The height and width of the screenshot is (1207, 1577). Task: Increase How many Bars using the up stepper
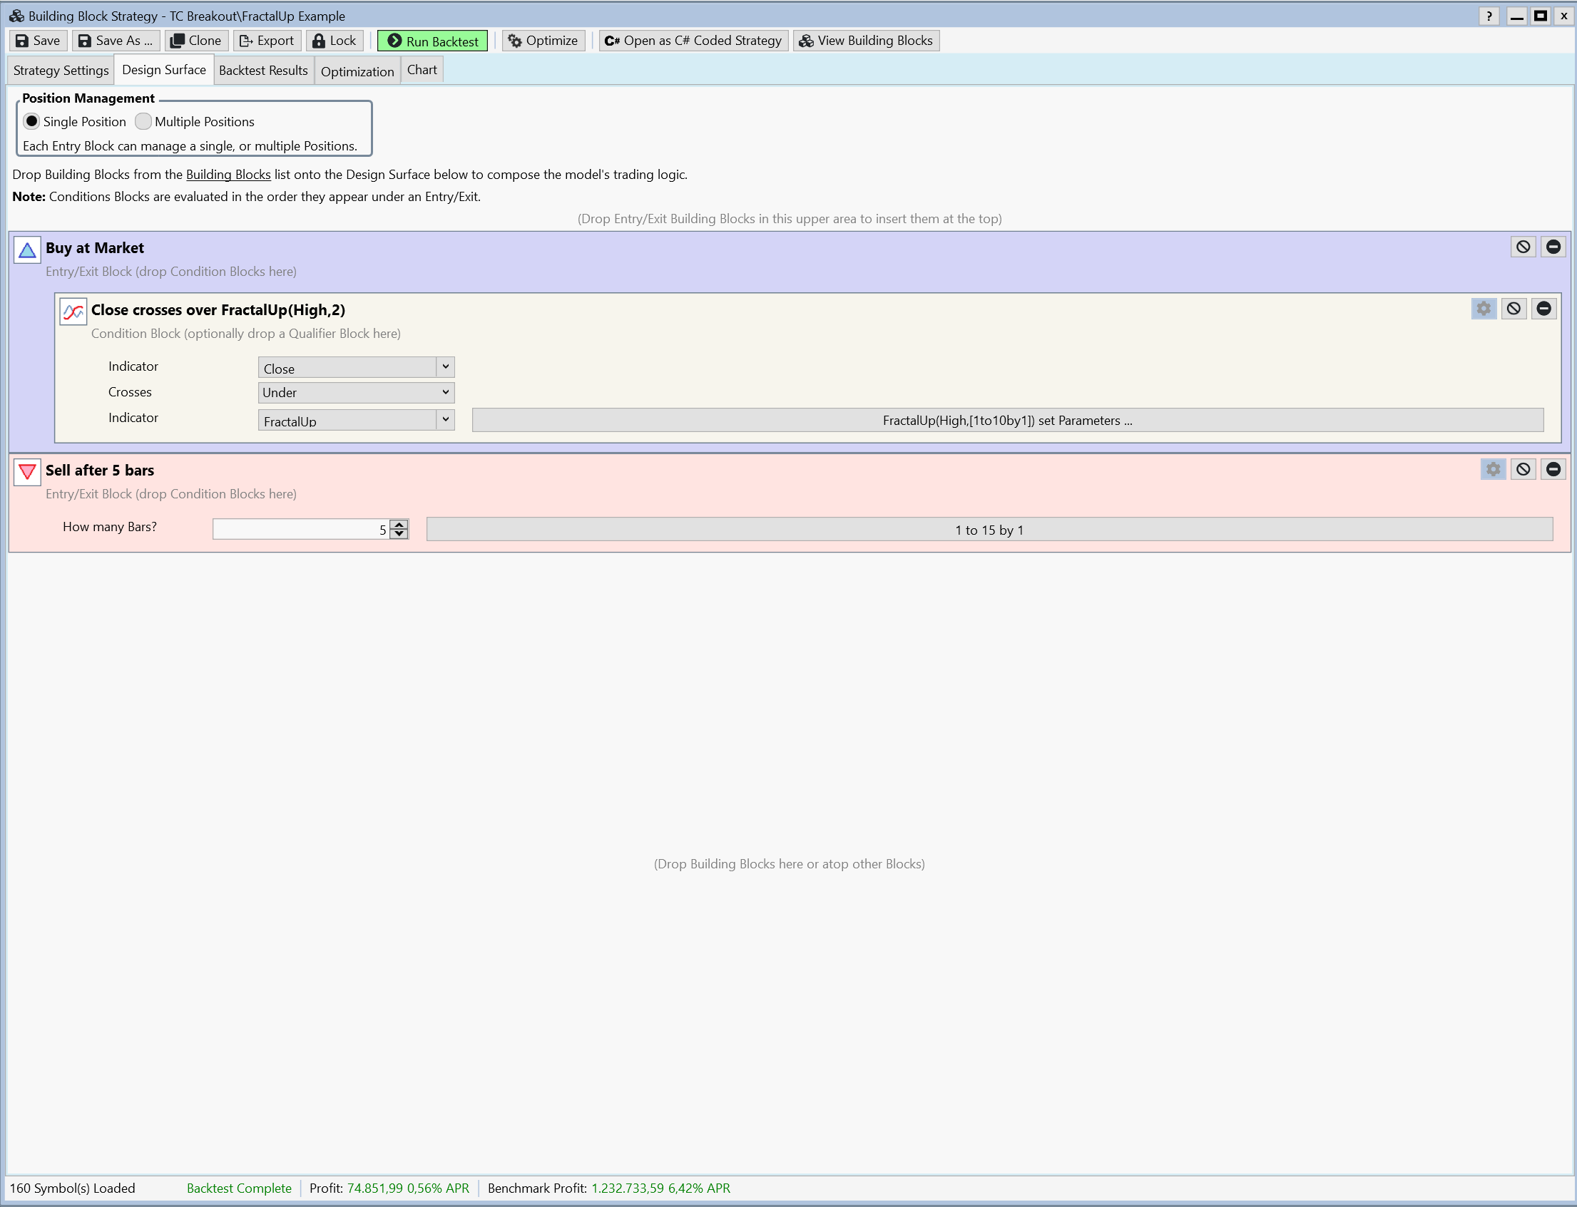point(398,525)
